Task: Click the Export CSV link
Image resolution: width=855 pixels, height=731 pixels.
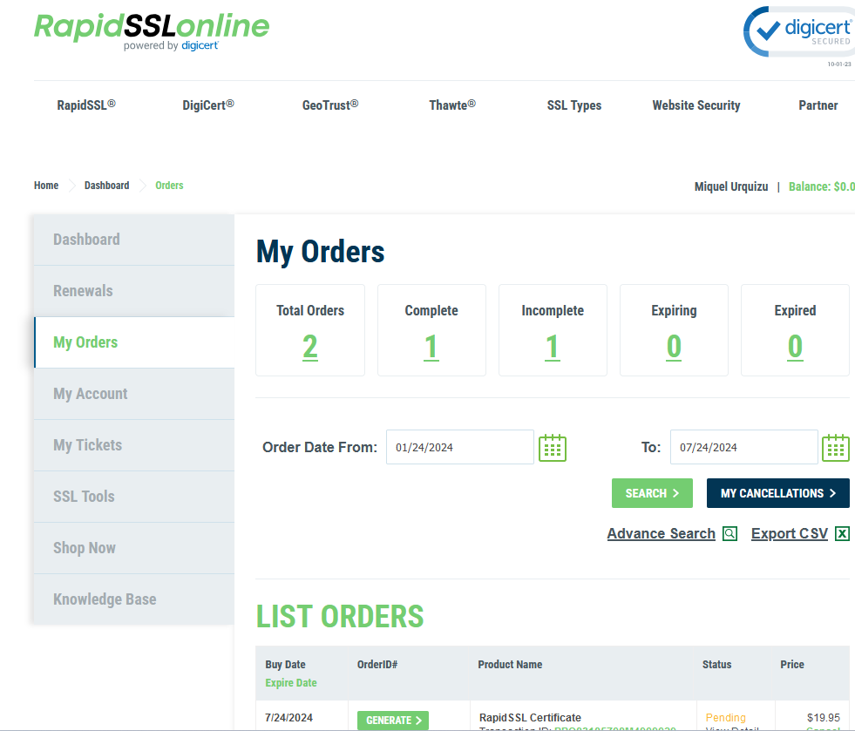Action: click(x=790, y=534)
